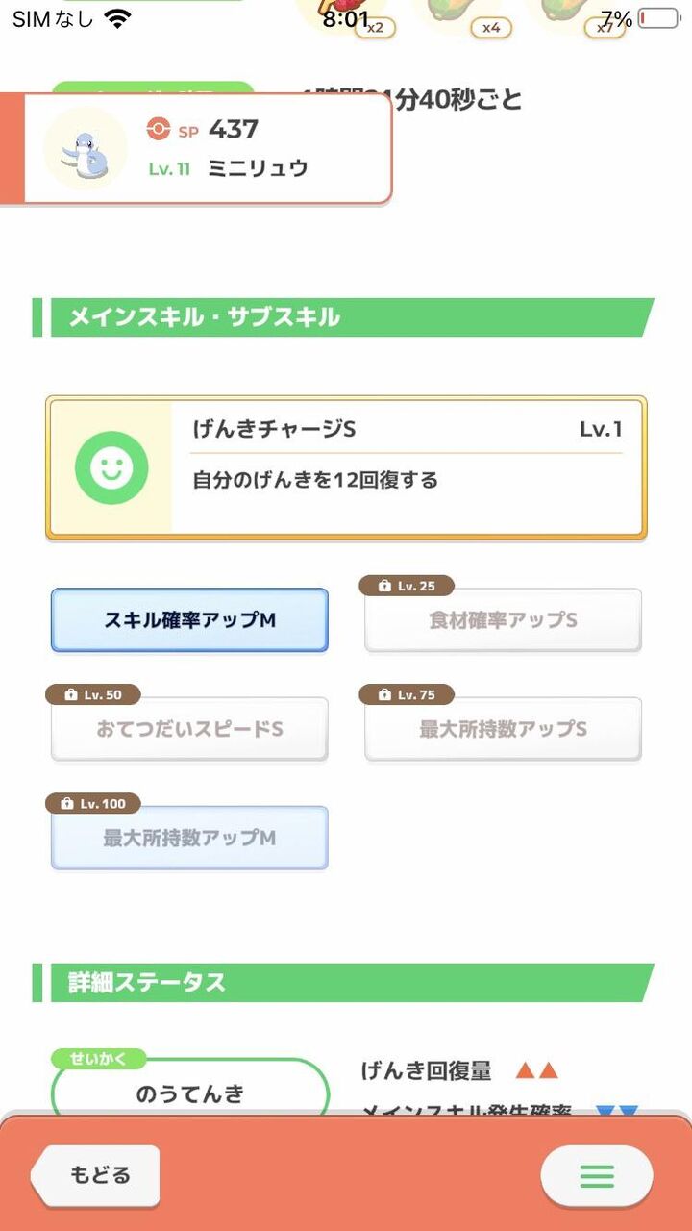Open the げんきチャージS main skill card
Image resolution: width=692 pixels, height=1231 pixels.
pyautogui.click(x=346, y=467)
